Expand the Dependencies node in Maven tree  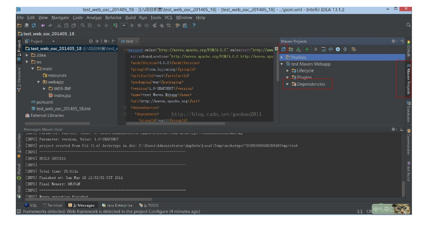click(287, 84)
